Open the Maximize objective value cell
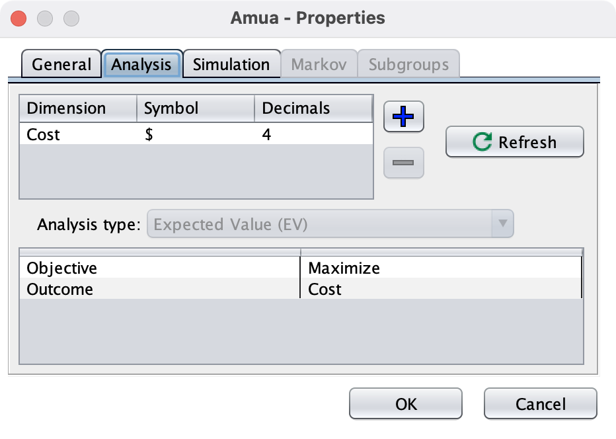This screenshot has width=616, height=439. tap(441, 268)
